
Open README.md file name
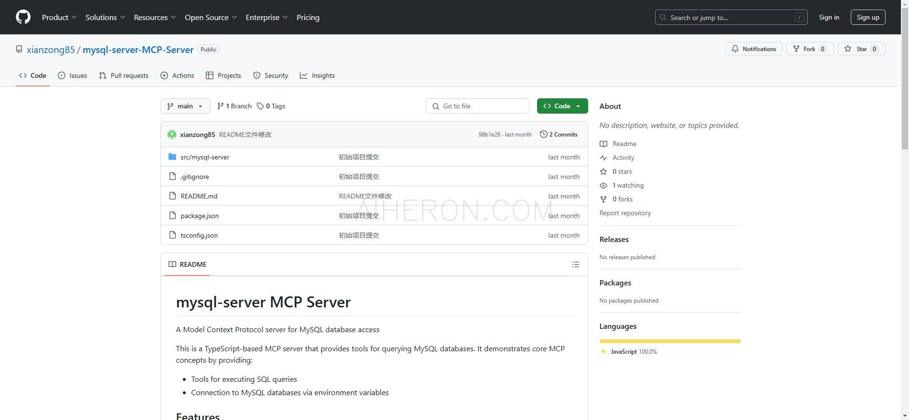(x=199, y=196)
